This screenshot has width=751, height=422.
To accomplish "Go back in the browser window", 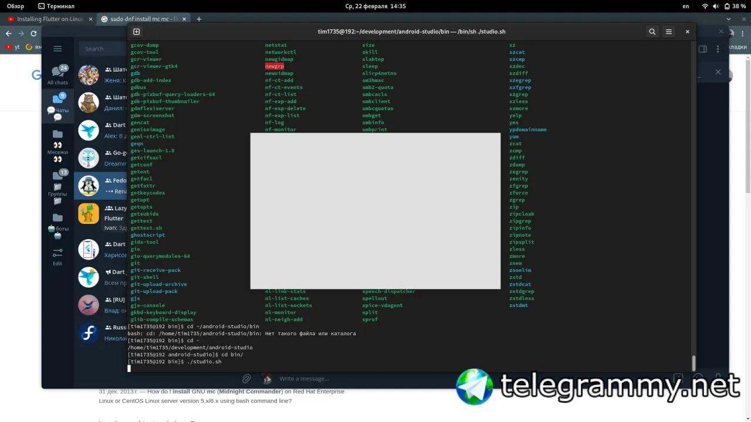I will click(9, 33).
